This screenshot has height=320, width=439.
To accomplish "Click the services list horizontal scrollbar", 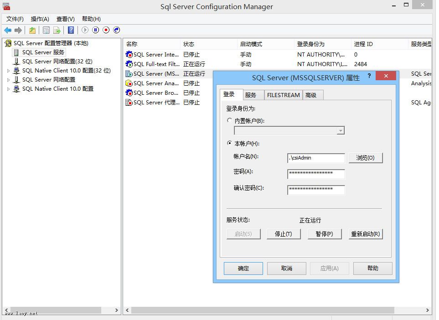I will pyautogui.click(x=263, y=310).
